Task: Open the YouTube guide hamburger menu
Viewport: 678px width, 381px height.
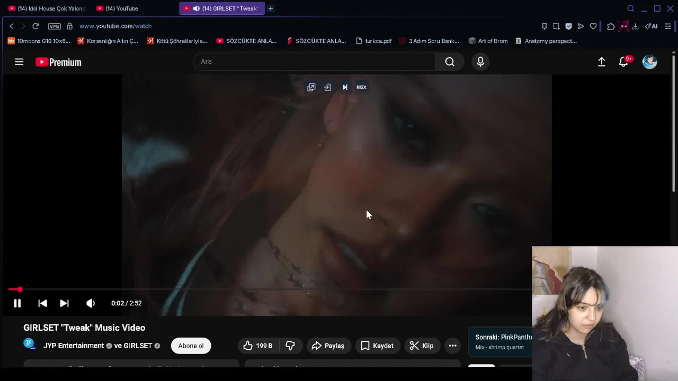Action: point(19,62)
